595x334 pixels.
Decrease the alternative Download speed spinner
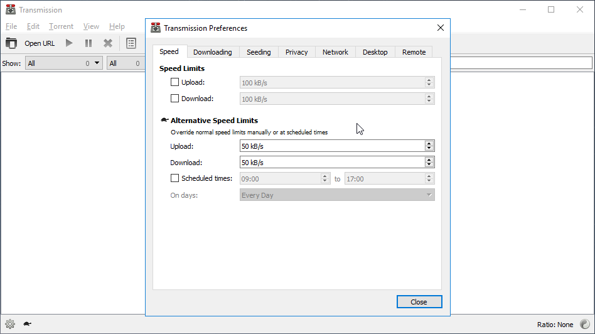pyautogui.click(x=429, y=164)
